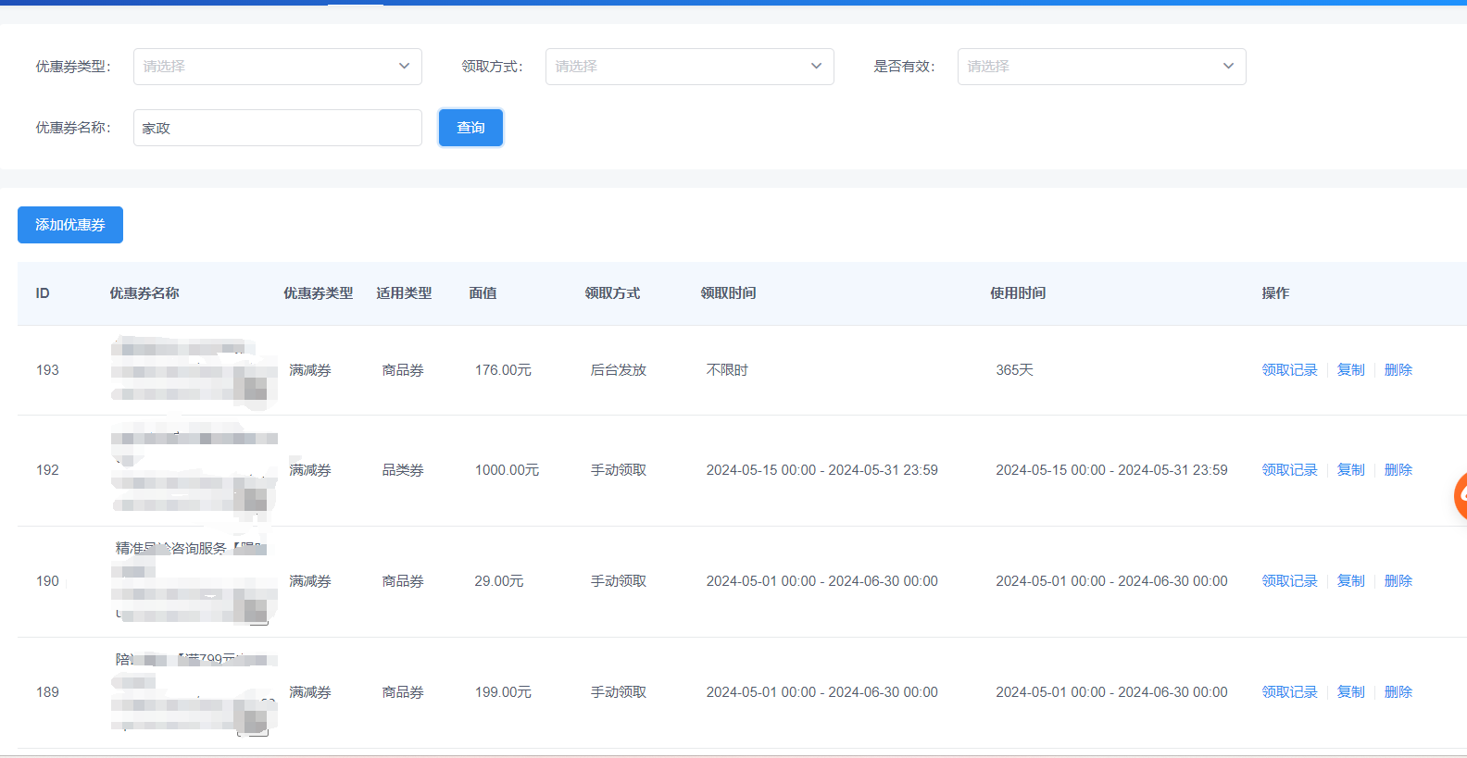The image size is (1467, 758).
Task: Click row 189 使用时间 date range
Action: click(1111, 692)
